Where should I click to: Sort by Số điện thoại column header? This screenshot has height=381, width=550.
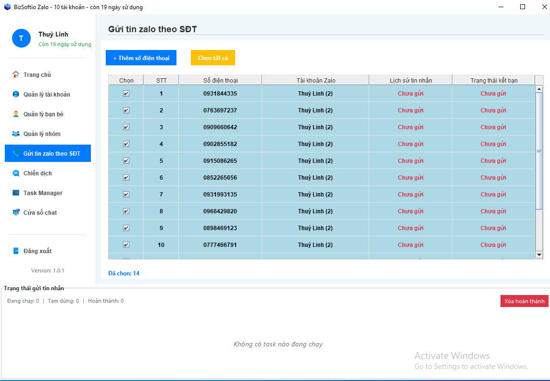(220, 80)
